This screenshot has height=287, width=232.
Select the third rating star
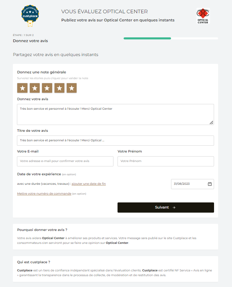[47, 88]
